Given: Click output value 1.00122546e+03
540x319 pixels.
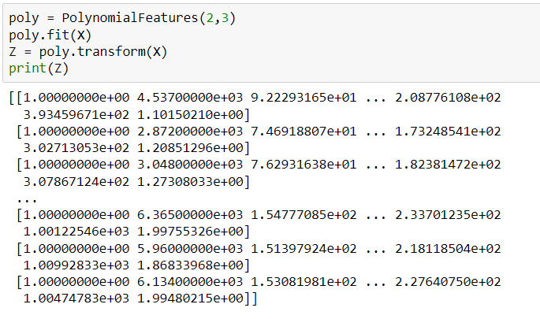Looking at the screenshot, I should 76,232.
